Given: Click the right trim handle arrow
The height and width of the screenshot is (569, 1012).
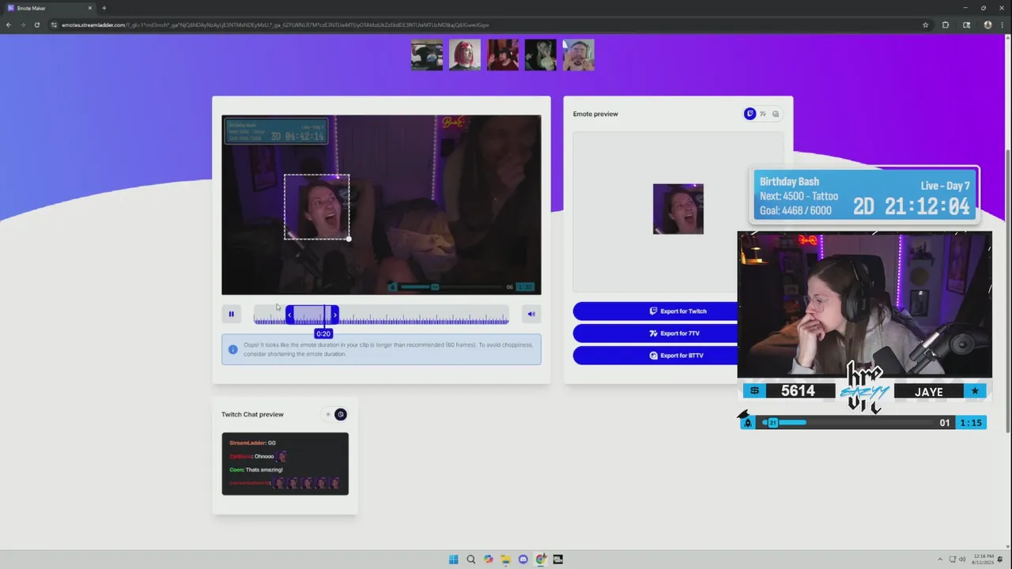Looking at the screenshot, I should pos(335,315).
